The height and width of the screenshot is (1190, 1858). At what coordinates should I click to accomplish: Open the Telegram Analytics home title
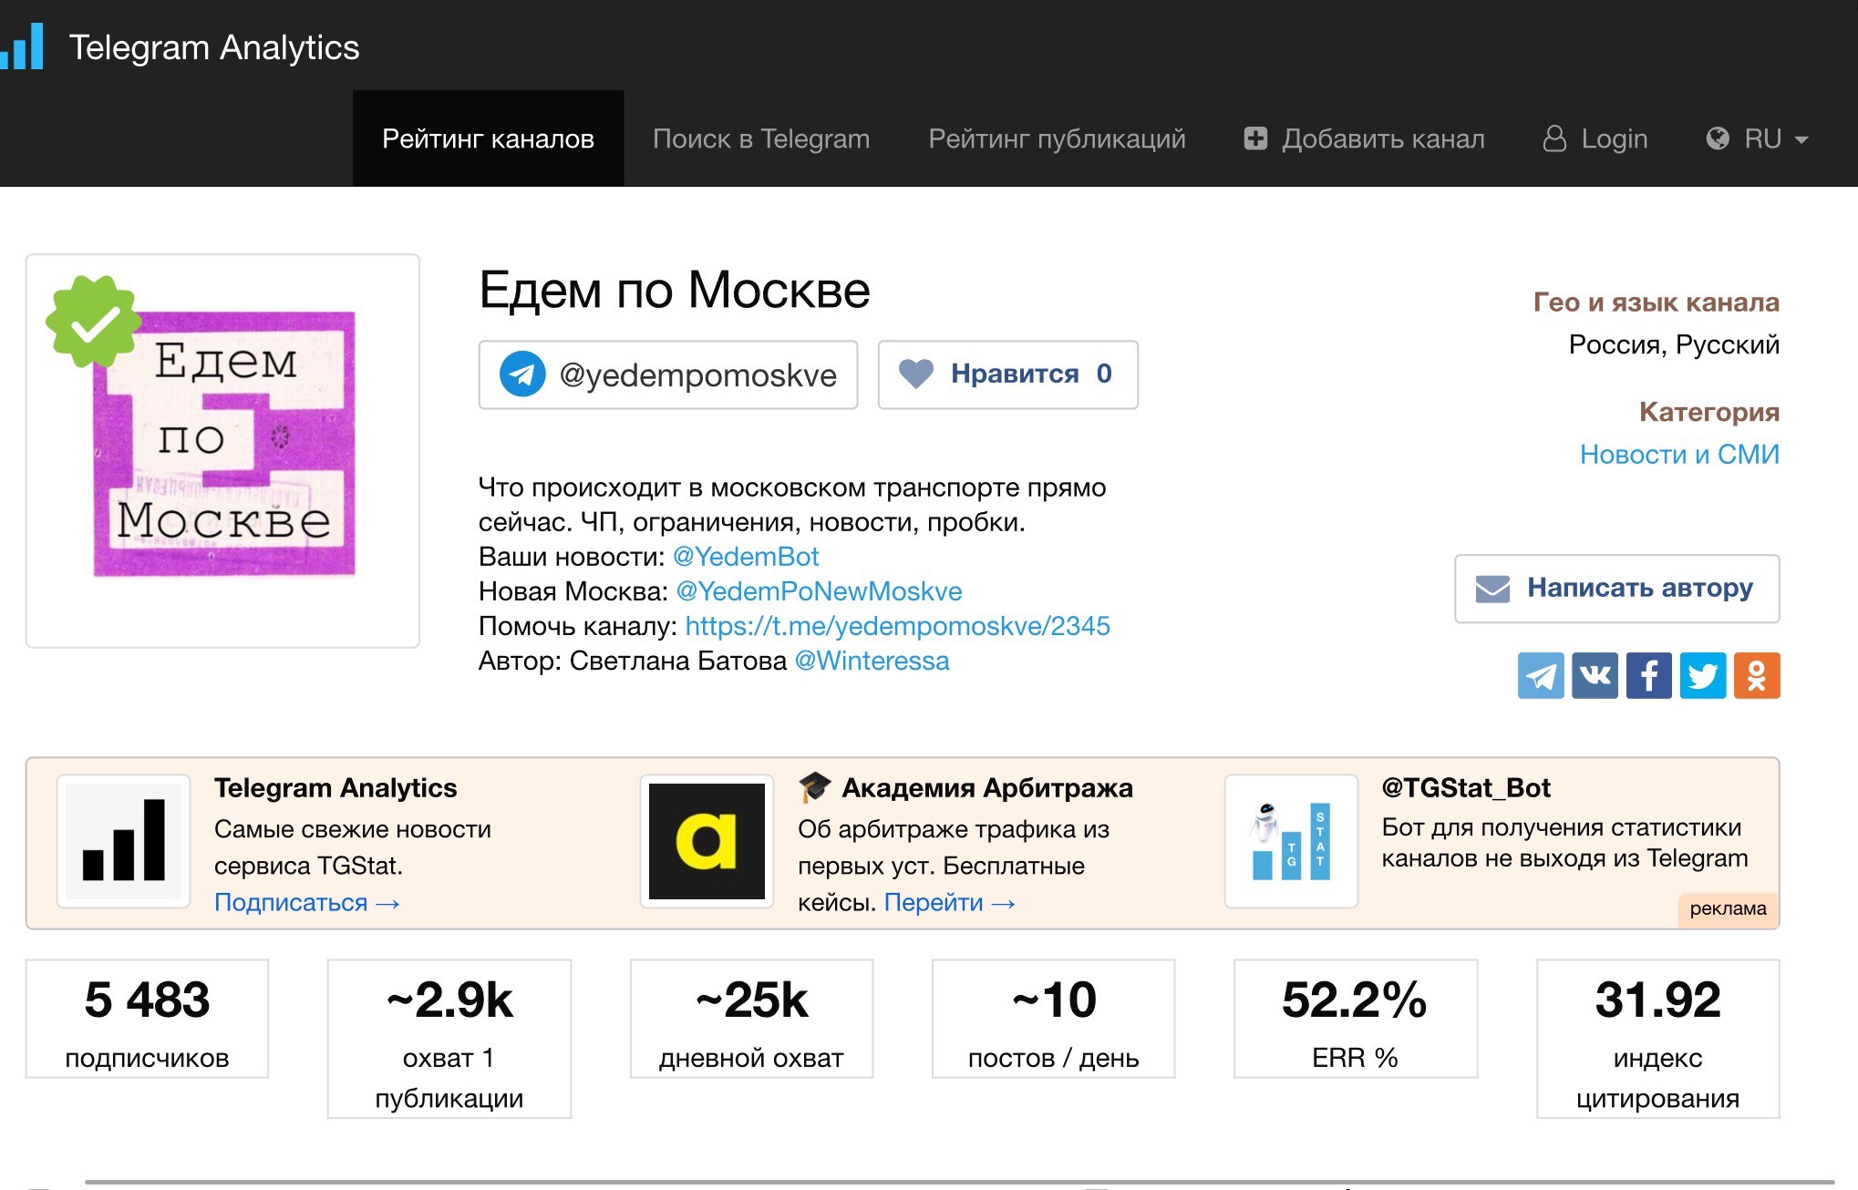(x=214, y=47)
